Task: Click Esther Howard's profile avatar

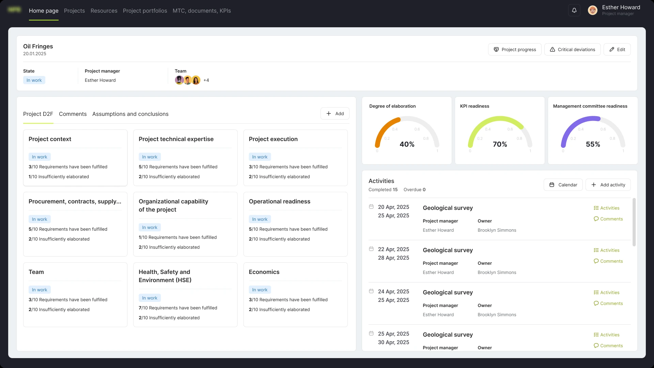Action: [593, 11]
